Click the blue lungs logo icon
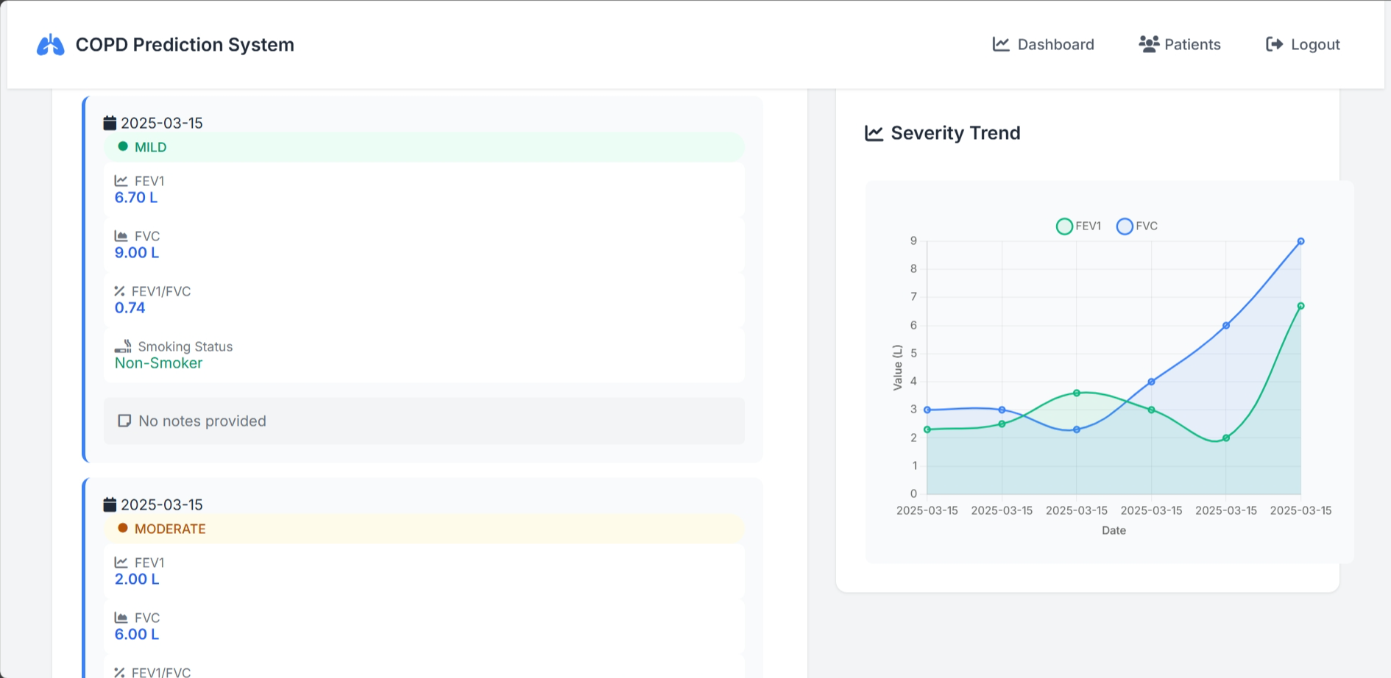Image resolution: width=1391 pixels, height=678 pixels. (x=50, y=45)
